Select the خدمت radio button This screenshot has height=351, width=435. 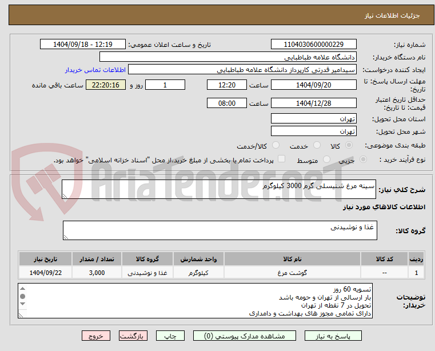tap(317, 145)
